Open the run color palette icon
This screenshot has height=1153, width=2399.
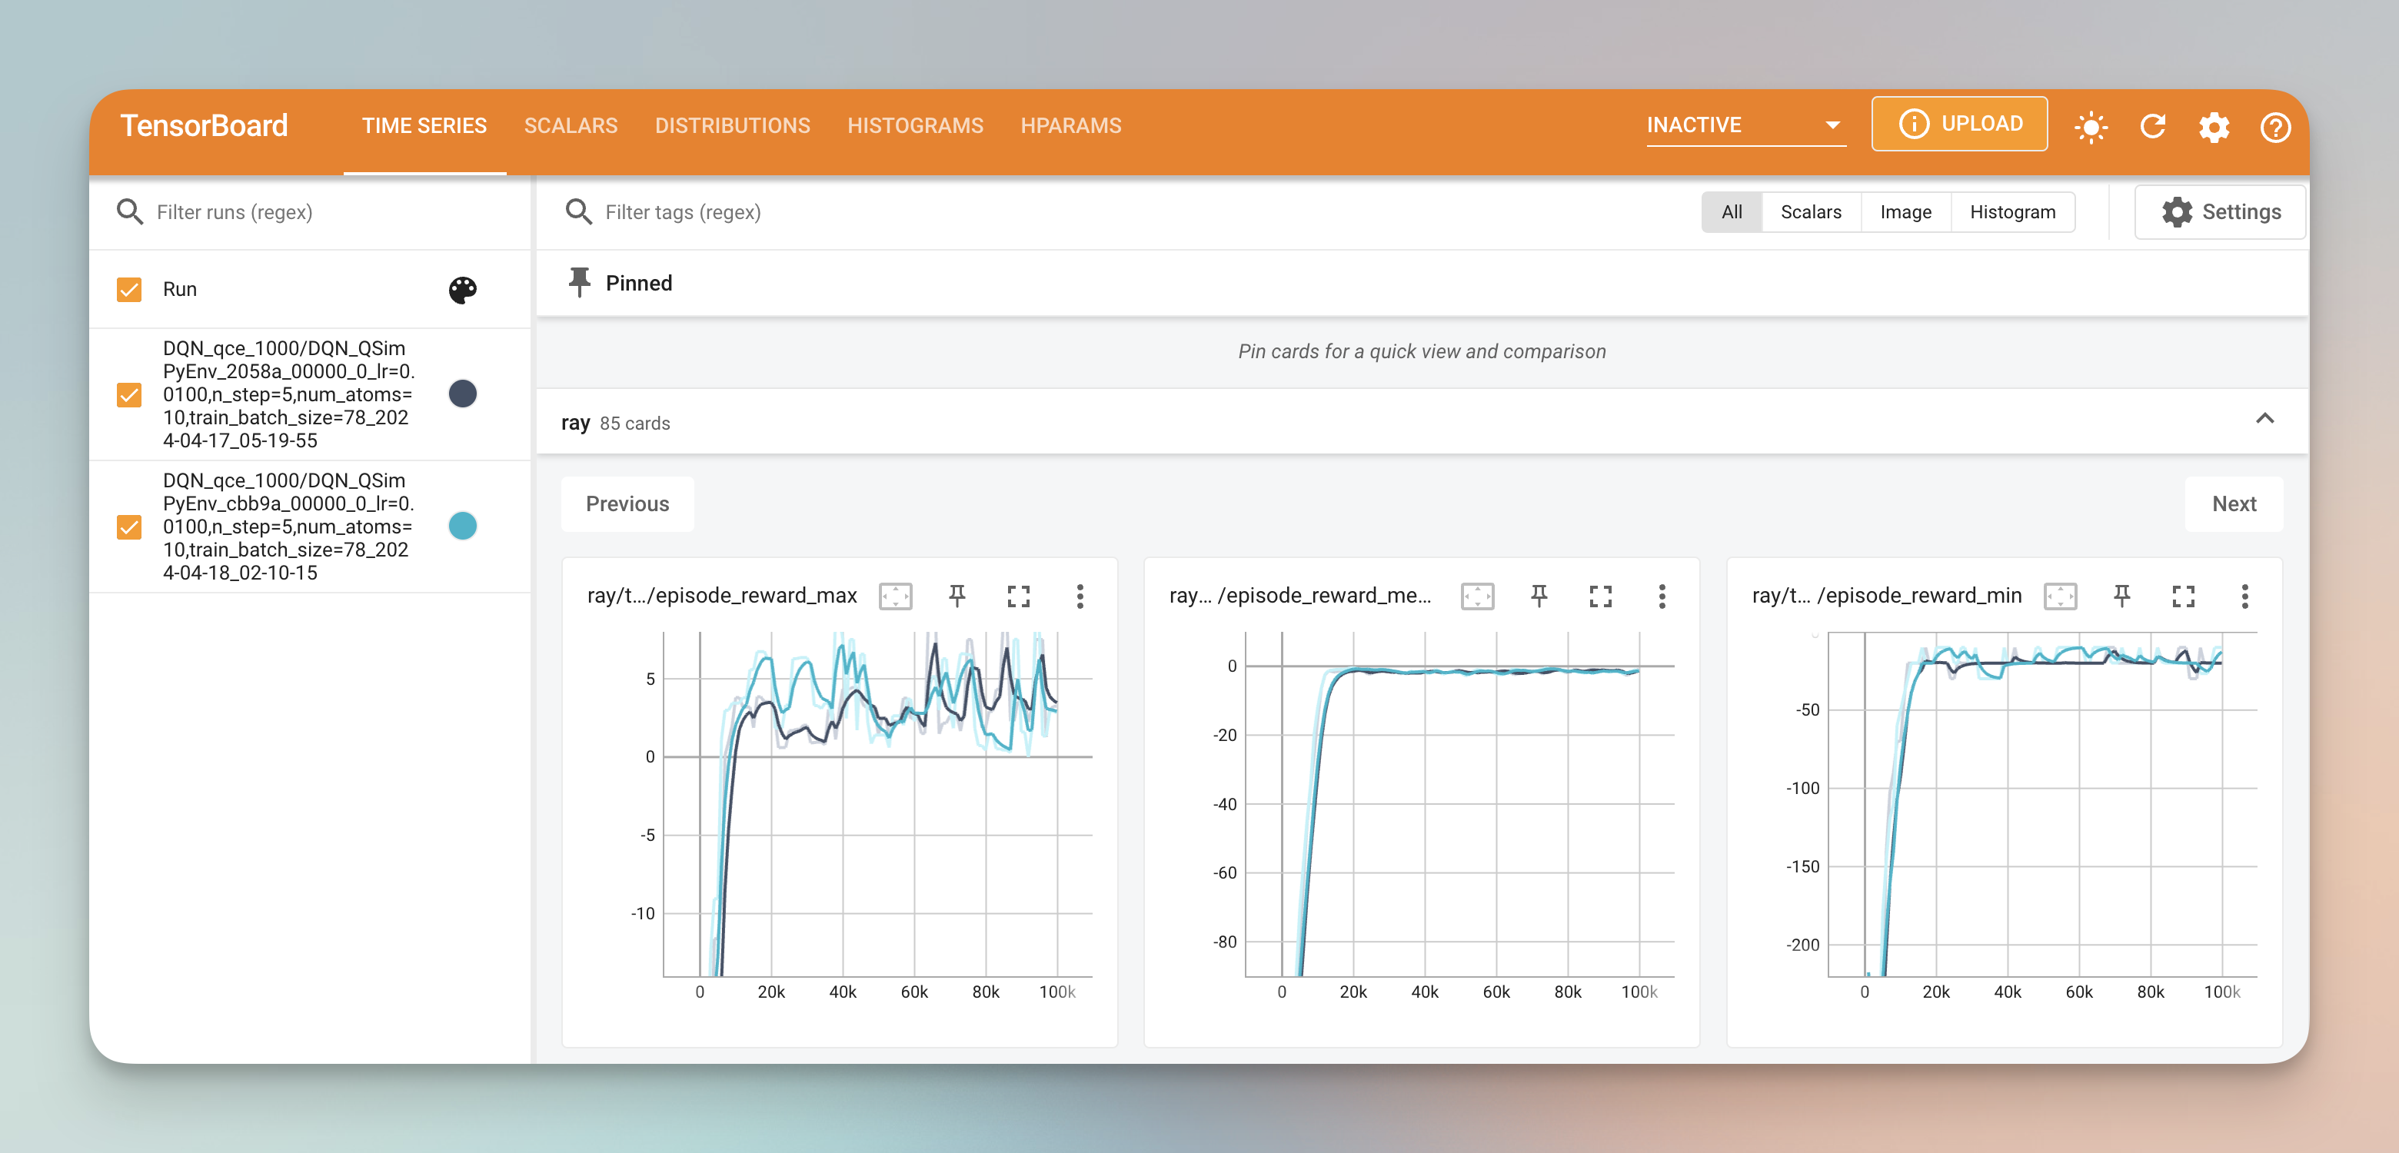tap(463, 290)
